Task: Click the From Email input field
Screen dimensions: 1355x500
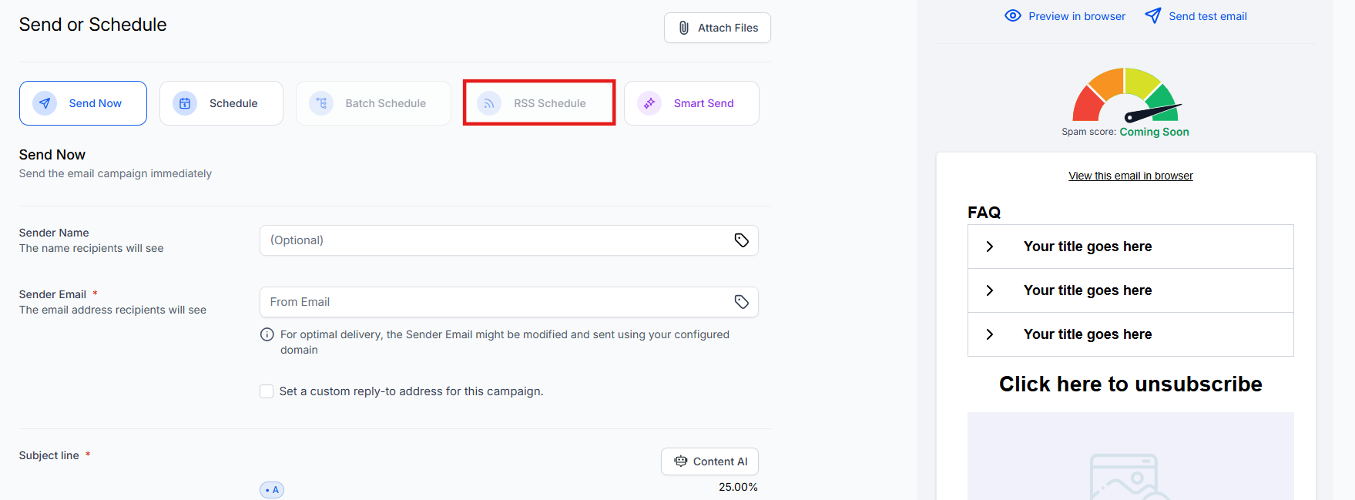Action: (493, 302)
